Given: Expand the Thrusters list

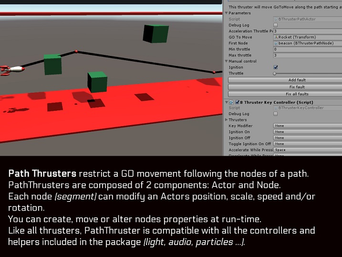Looking at the screenshot, I should (227, 119).
